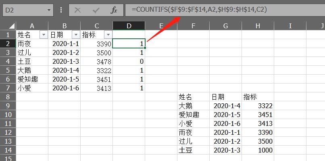Select row 8 header

[x=8, y=97]
